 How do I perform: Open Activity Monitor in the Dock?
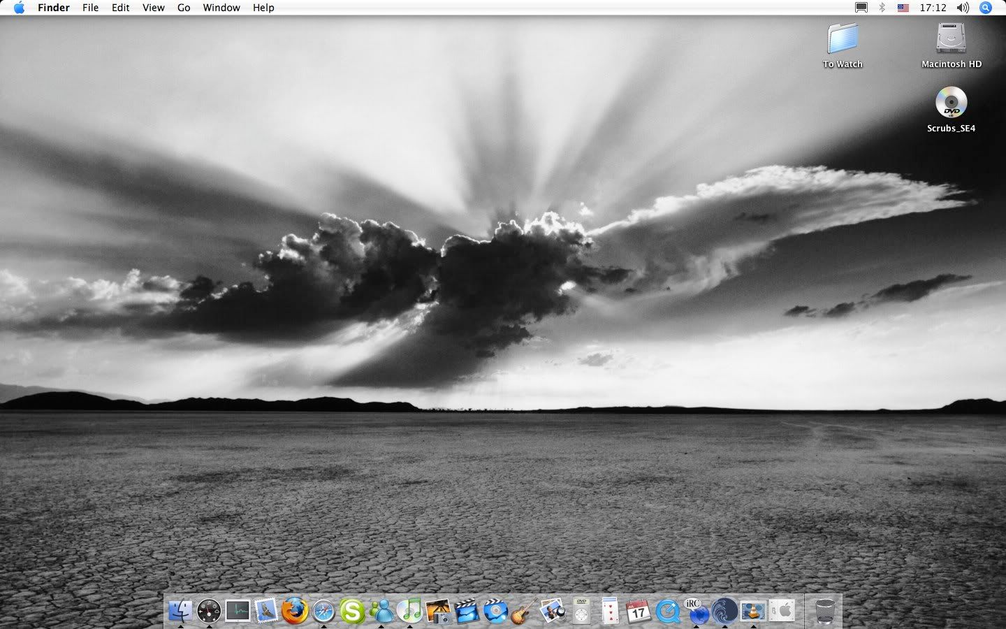[x=238, y=612]
